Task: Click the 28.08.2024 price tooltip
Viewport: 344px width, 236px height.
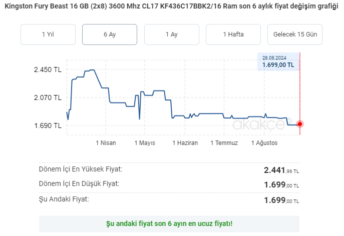Action: [x=277, y=61]
